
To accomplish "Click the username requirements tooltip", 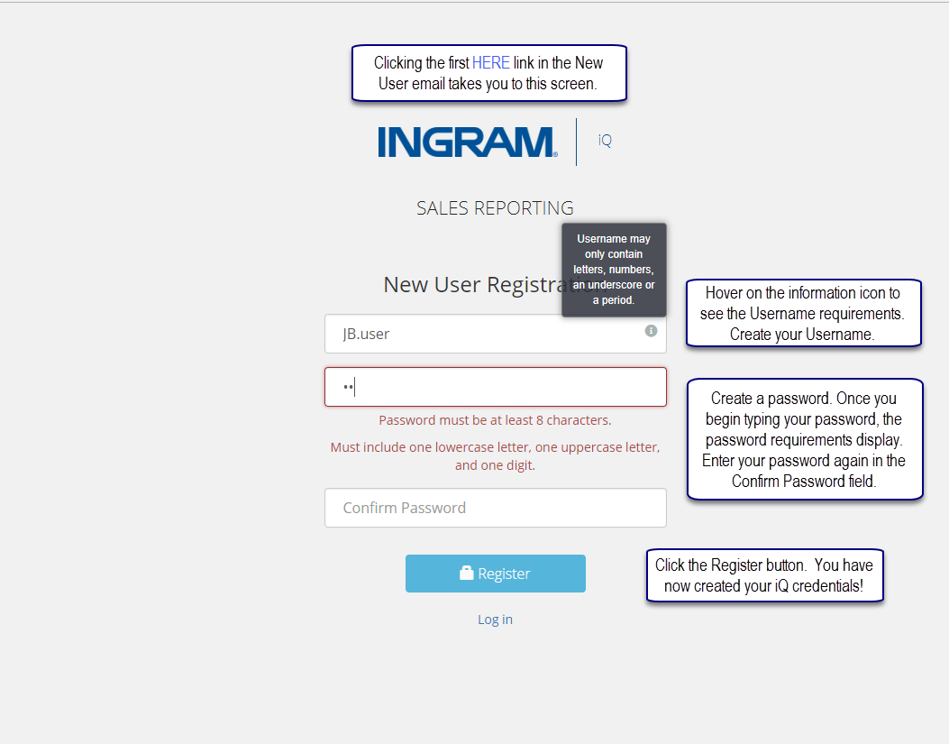I will point(614,270).
